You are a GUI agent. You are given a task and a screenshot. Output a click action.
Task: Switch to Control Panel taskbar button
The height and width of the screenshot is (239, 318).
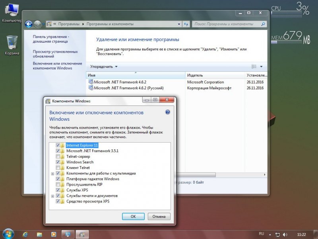(68, 235)
